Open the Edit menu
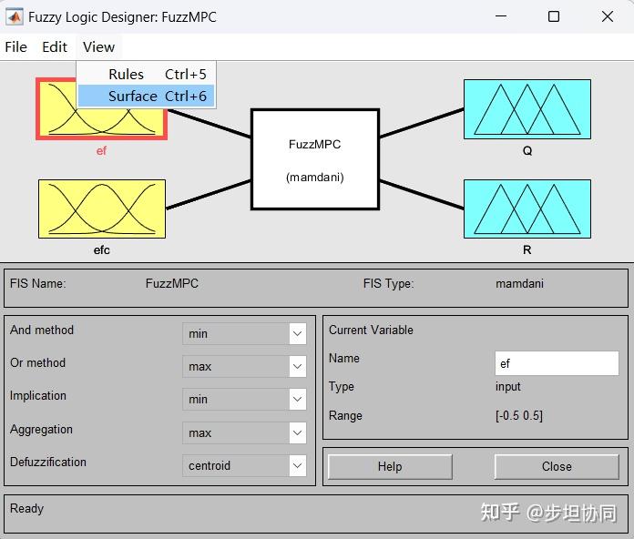This screenshot has width=634, height=539. click(55, 46)
